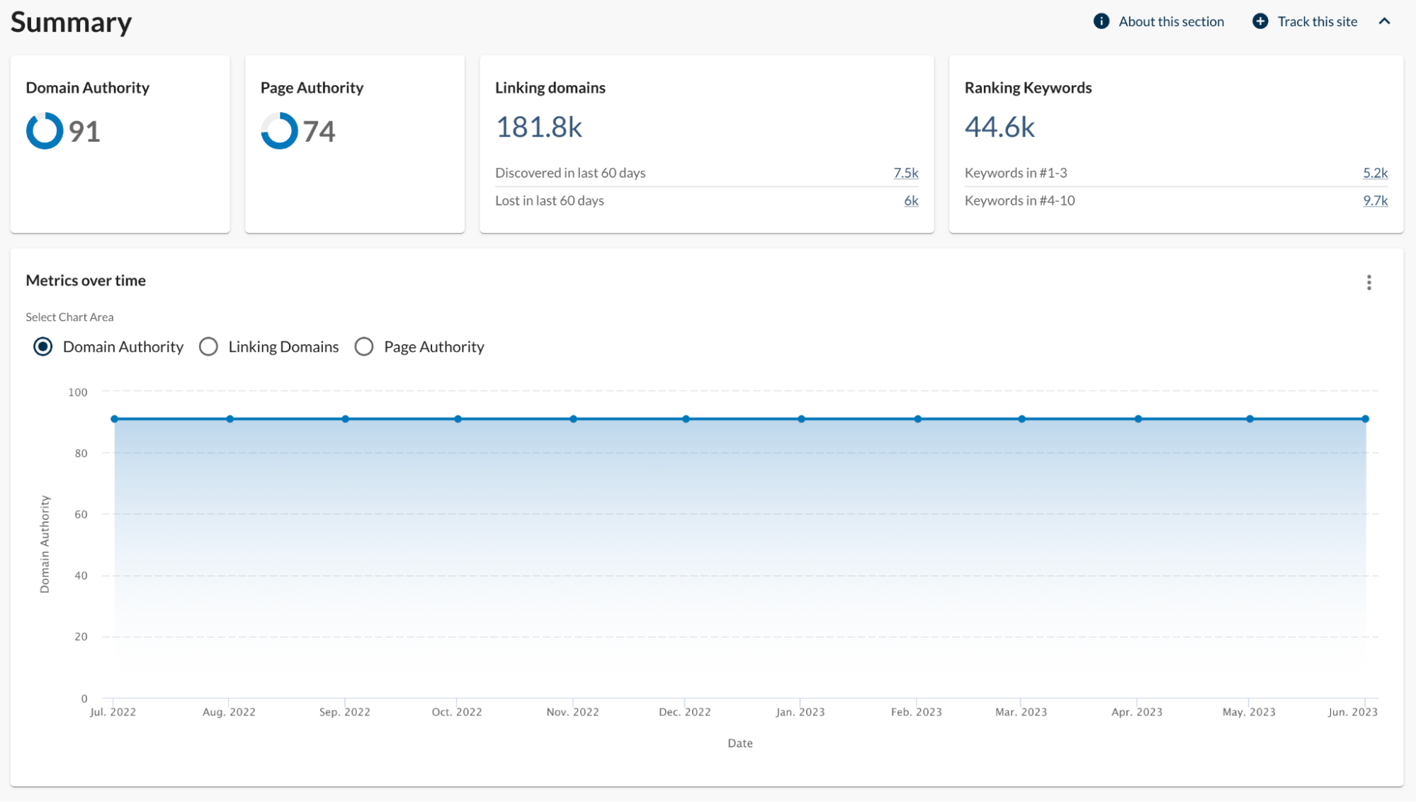This screenshot has width=1416, height=802.
Task: Click the Select Chart Area label
Action: click(69, 317)
